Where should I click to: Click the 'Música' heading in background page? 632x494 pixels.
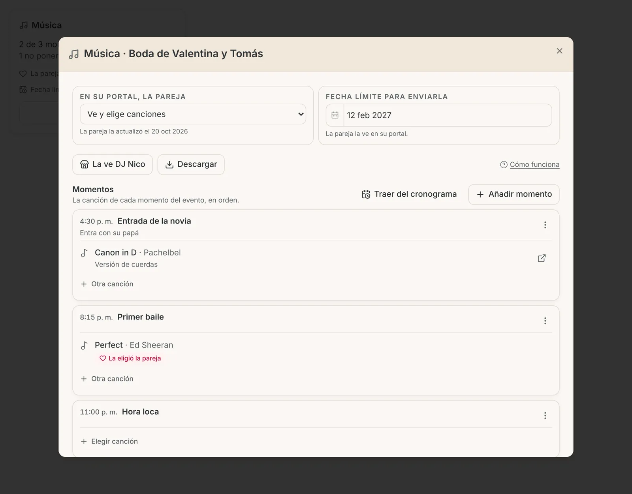pyautogui.click(x=47, y=25)
